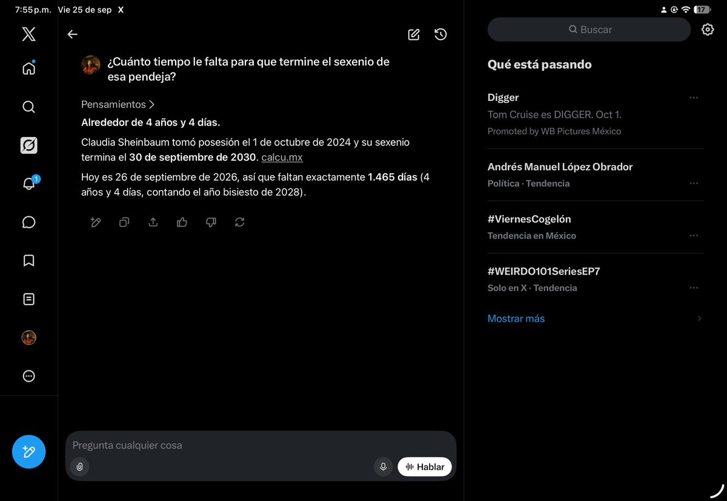Focus the Pregunta cualquier cosa field

tap(261, 445)
